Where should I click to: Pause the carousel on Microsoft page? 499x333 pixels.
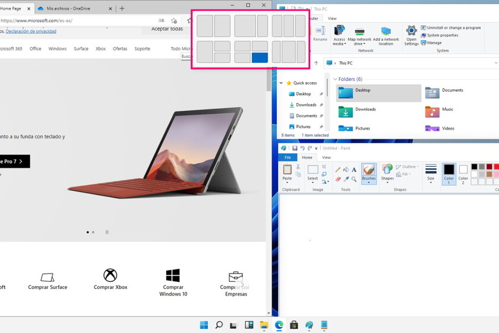click(107, 232)
